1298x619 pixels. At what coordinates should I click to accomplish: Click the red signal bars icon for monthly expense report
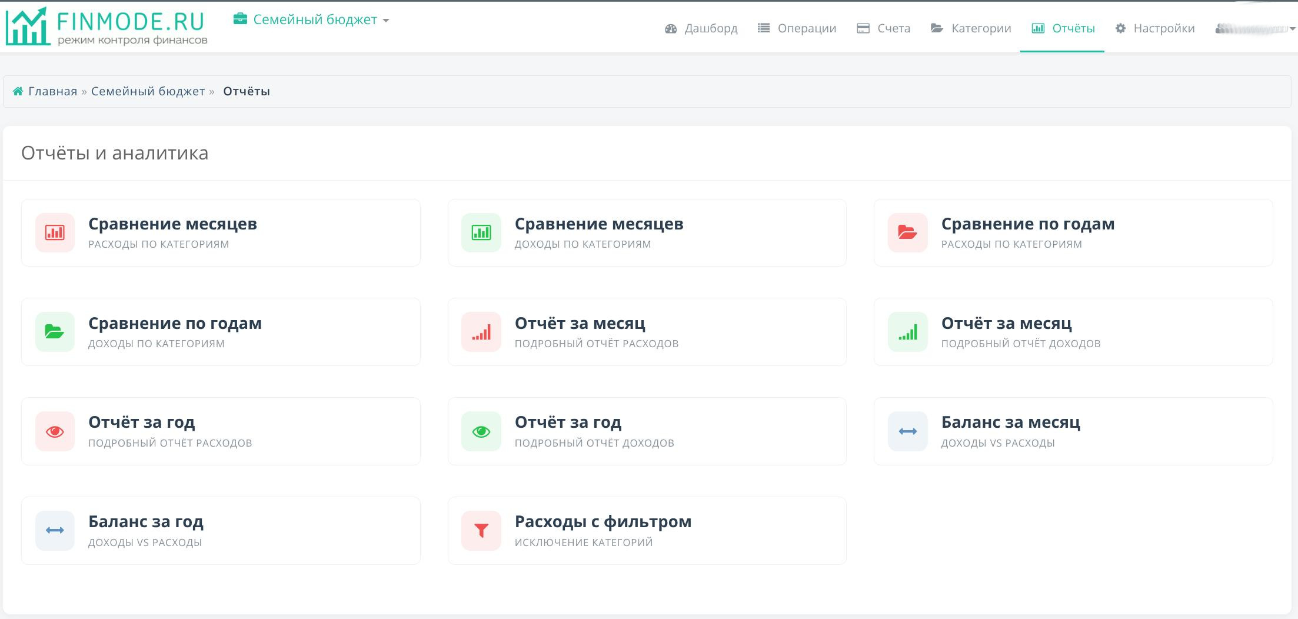[481, 332]
